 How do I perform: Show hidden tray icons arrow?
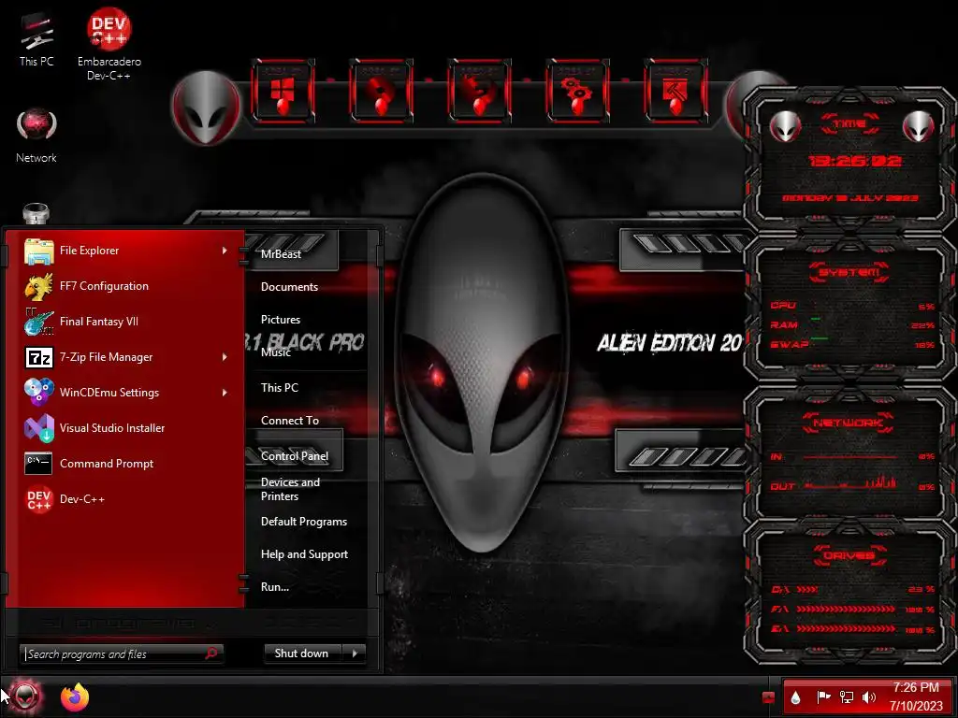[x=768, y=697]
